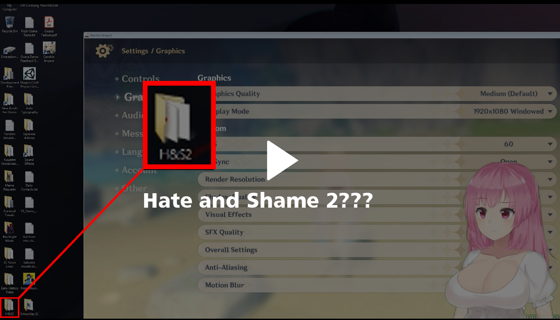Click the 'Genshin Impact' window title
The height and width of the screenshot is (320, 560).
point(101,35)
